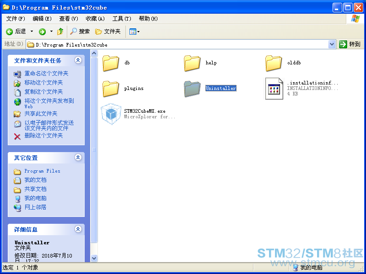Click the Search (搜索) toolbar button
Viewport: 366px width, 274px height.
(x=80, y=32)
